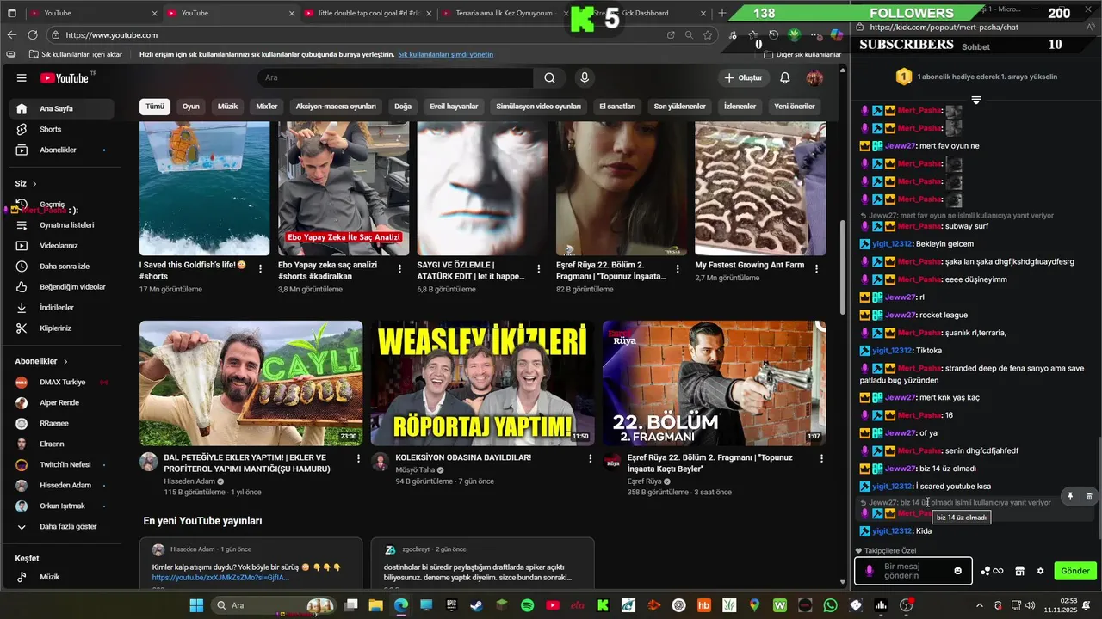Viewport: 1102px width, 619px height.
Task: Open options menu for KOLEKSİYON ODASINA video
Action: click(x=590, y=459)
